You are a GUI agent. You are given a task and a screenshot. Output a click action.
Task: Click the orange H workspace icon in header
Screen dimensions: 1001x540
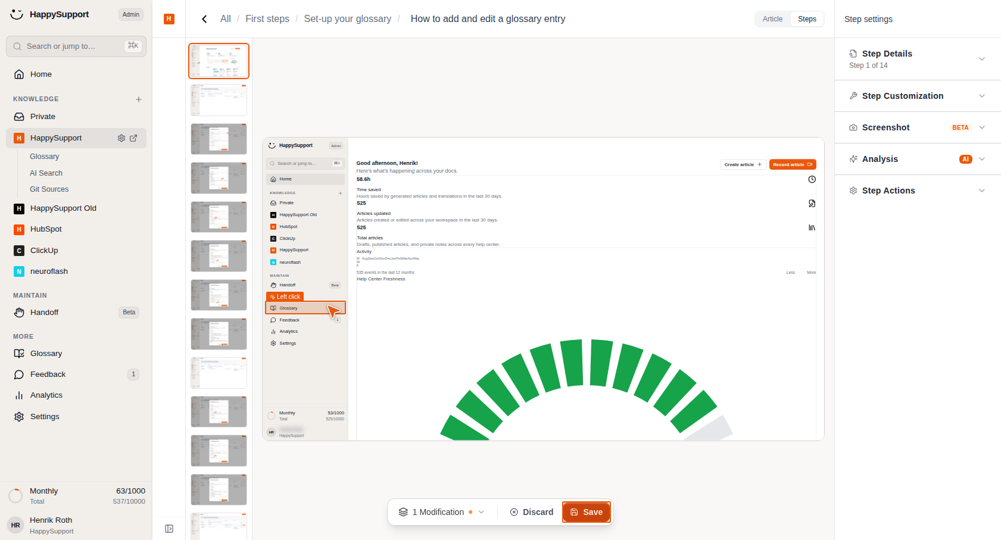169,19
